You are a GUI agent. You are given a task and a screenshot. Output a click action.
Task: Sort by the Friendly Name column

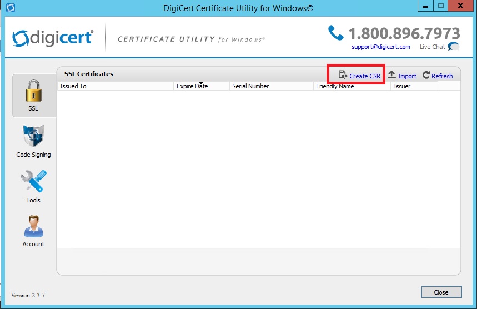(352, 86)
